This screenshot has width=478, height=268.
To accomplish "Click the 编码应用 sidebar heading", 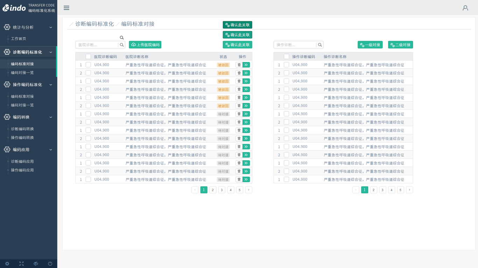I will click(x=21, y=149).
